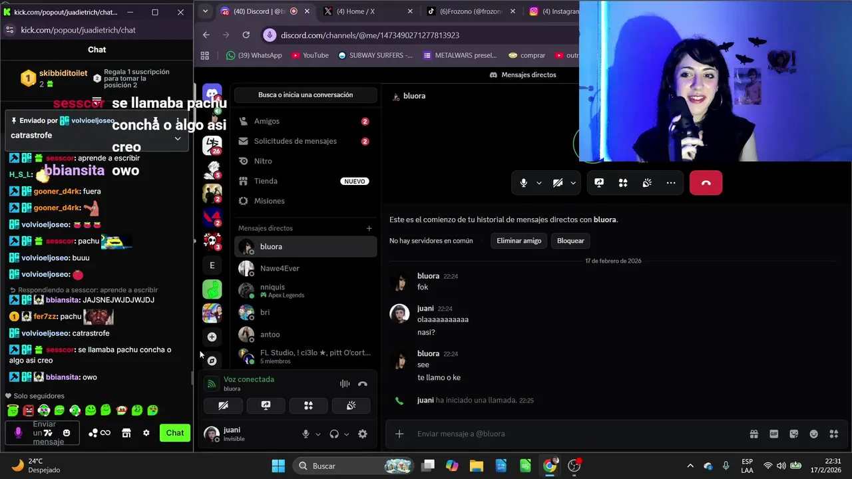Share screen from the voice panel
The width and height of the screenshot is (852, 479).
point(266,405)
